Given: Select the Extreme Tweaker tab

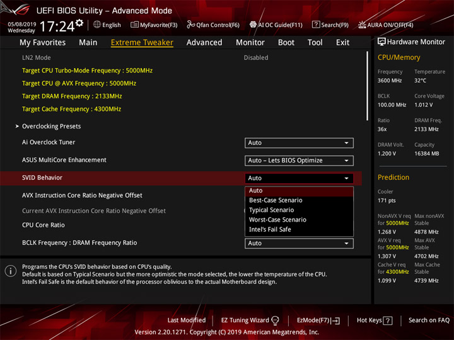Looking at the screenshot, I should [142, 43].
